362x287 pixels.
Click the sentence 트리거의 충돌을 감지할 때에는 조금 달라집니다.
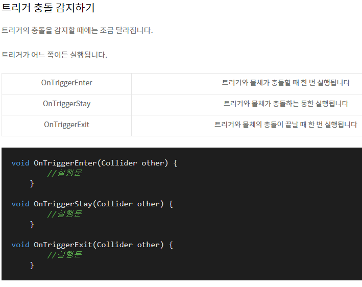coord(77,30)
